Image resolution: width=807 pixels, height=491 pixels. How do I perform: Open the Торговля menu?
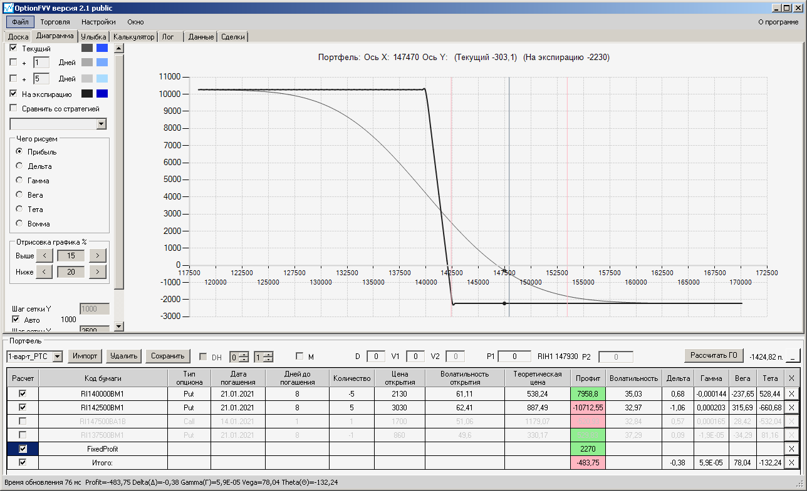coord(55,22)
